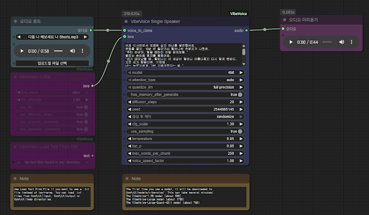
Task: Increase top_p with right arrow
Action: click(241, 146)
